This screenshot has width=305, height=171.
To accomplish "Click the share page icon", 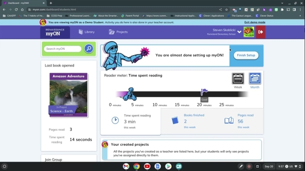I will [220, 9].
